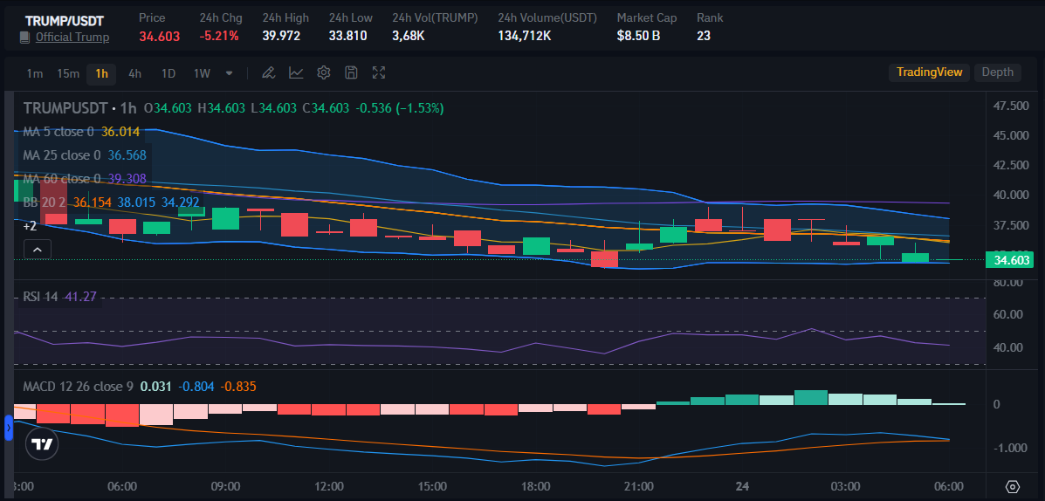1045x501 pixels.
Task: Switch to Depth chart view
Action: click(997, 72)
